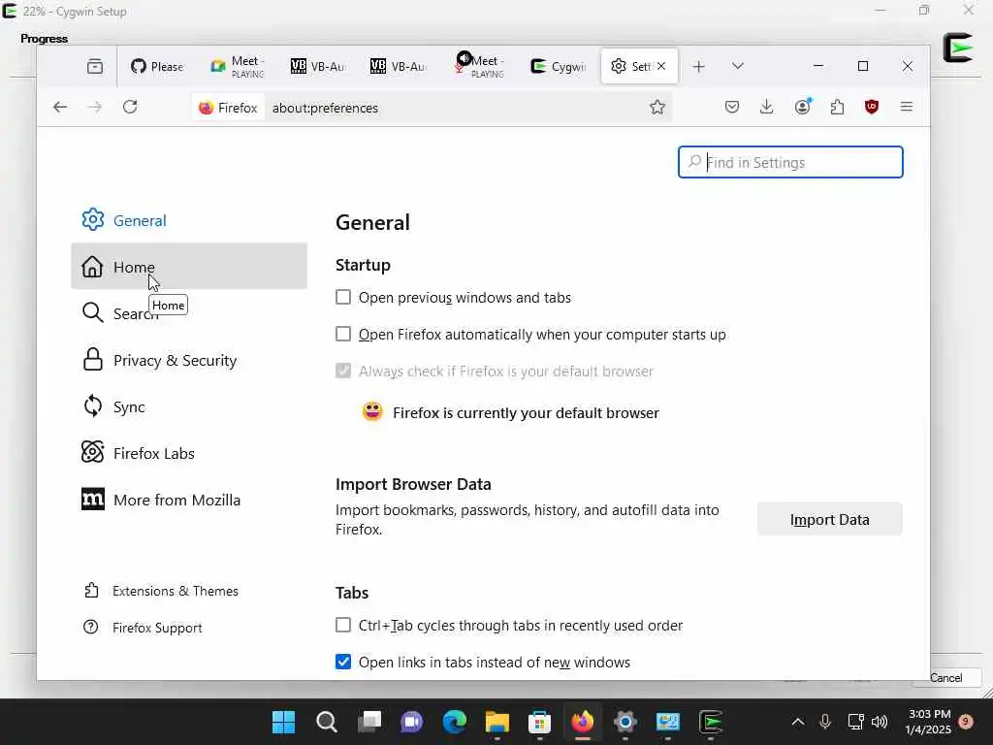Select Firefox Labs category
993x745 pixels.
click(x=189, y=453)
